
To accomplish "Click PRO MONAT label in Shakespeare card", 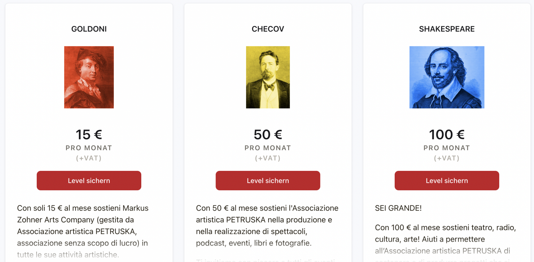I will tap(447, 148).
